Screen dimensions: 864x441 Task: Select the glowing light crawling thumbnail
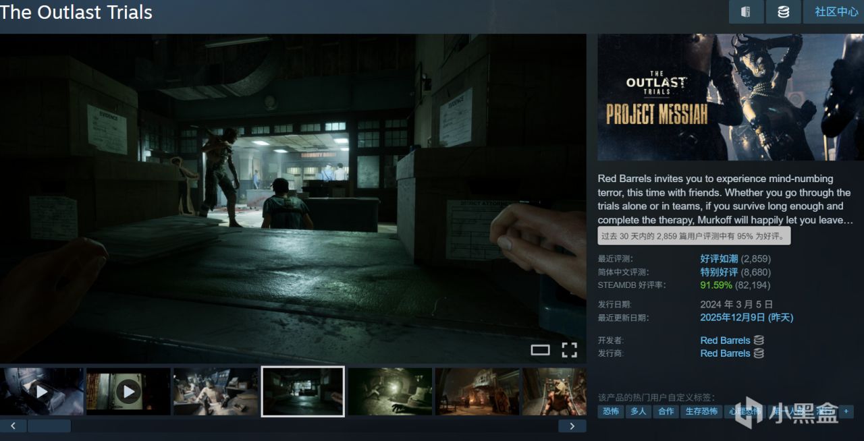click(390, 392)
